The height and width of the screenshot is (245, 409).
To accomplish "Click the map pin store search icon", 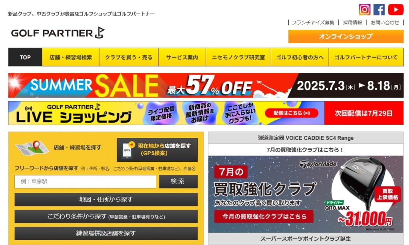I will [x=32, y=148].
